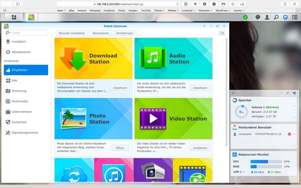
Task: Select the Multimedia category
Action: [26, 101]
